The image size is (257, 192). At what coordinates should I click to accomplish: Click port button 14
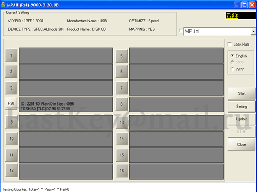pos(122,138)
